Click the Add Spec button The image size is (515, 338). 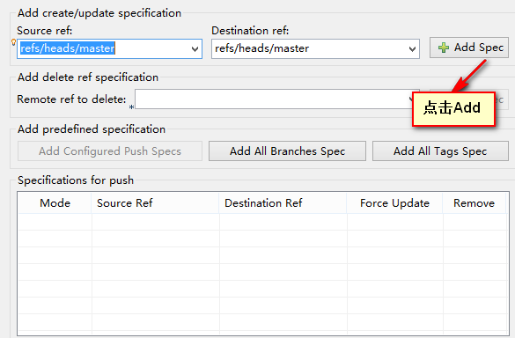coord(469,48)
